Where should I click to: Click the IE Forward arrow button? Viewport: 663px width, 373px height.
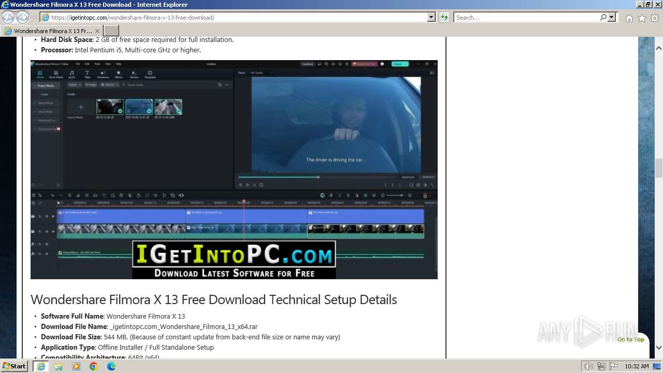pos(22,17)
